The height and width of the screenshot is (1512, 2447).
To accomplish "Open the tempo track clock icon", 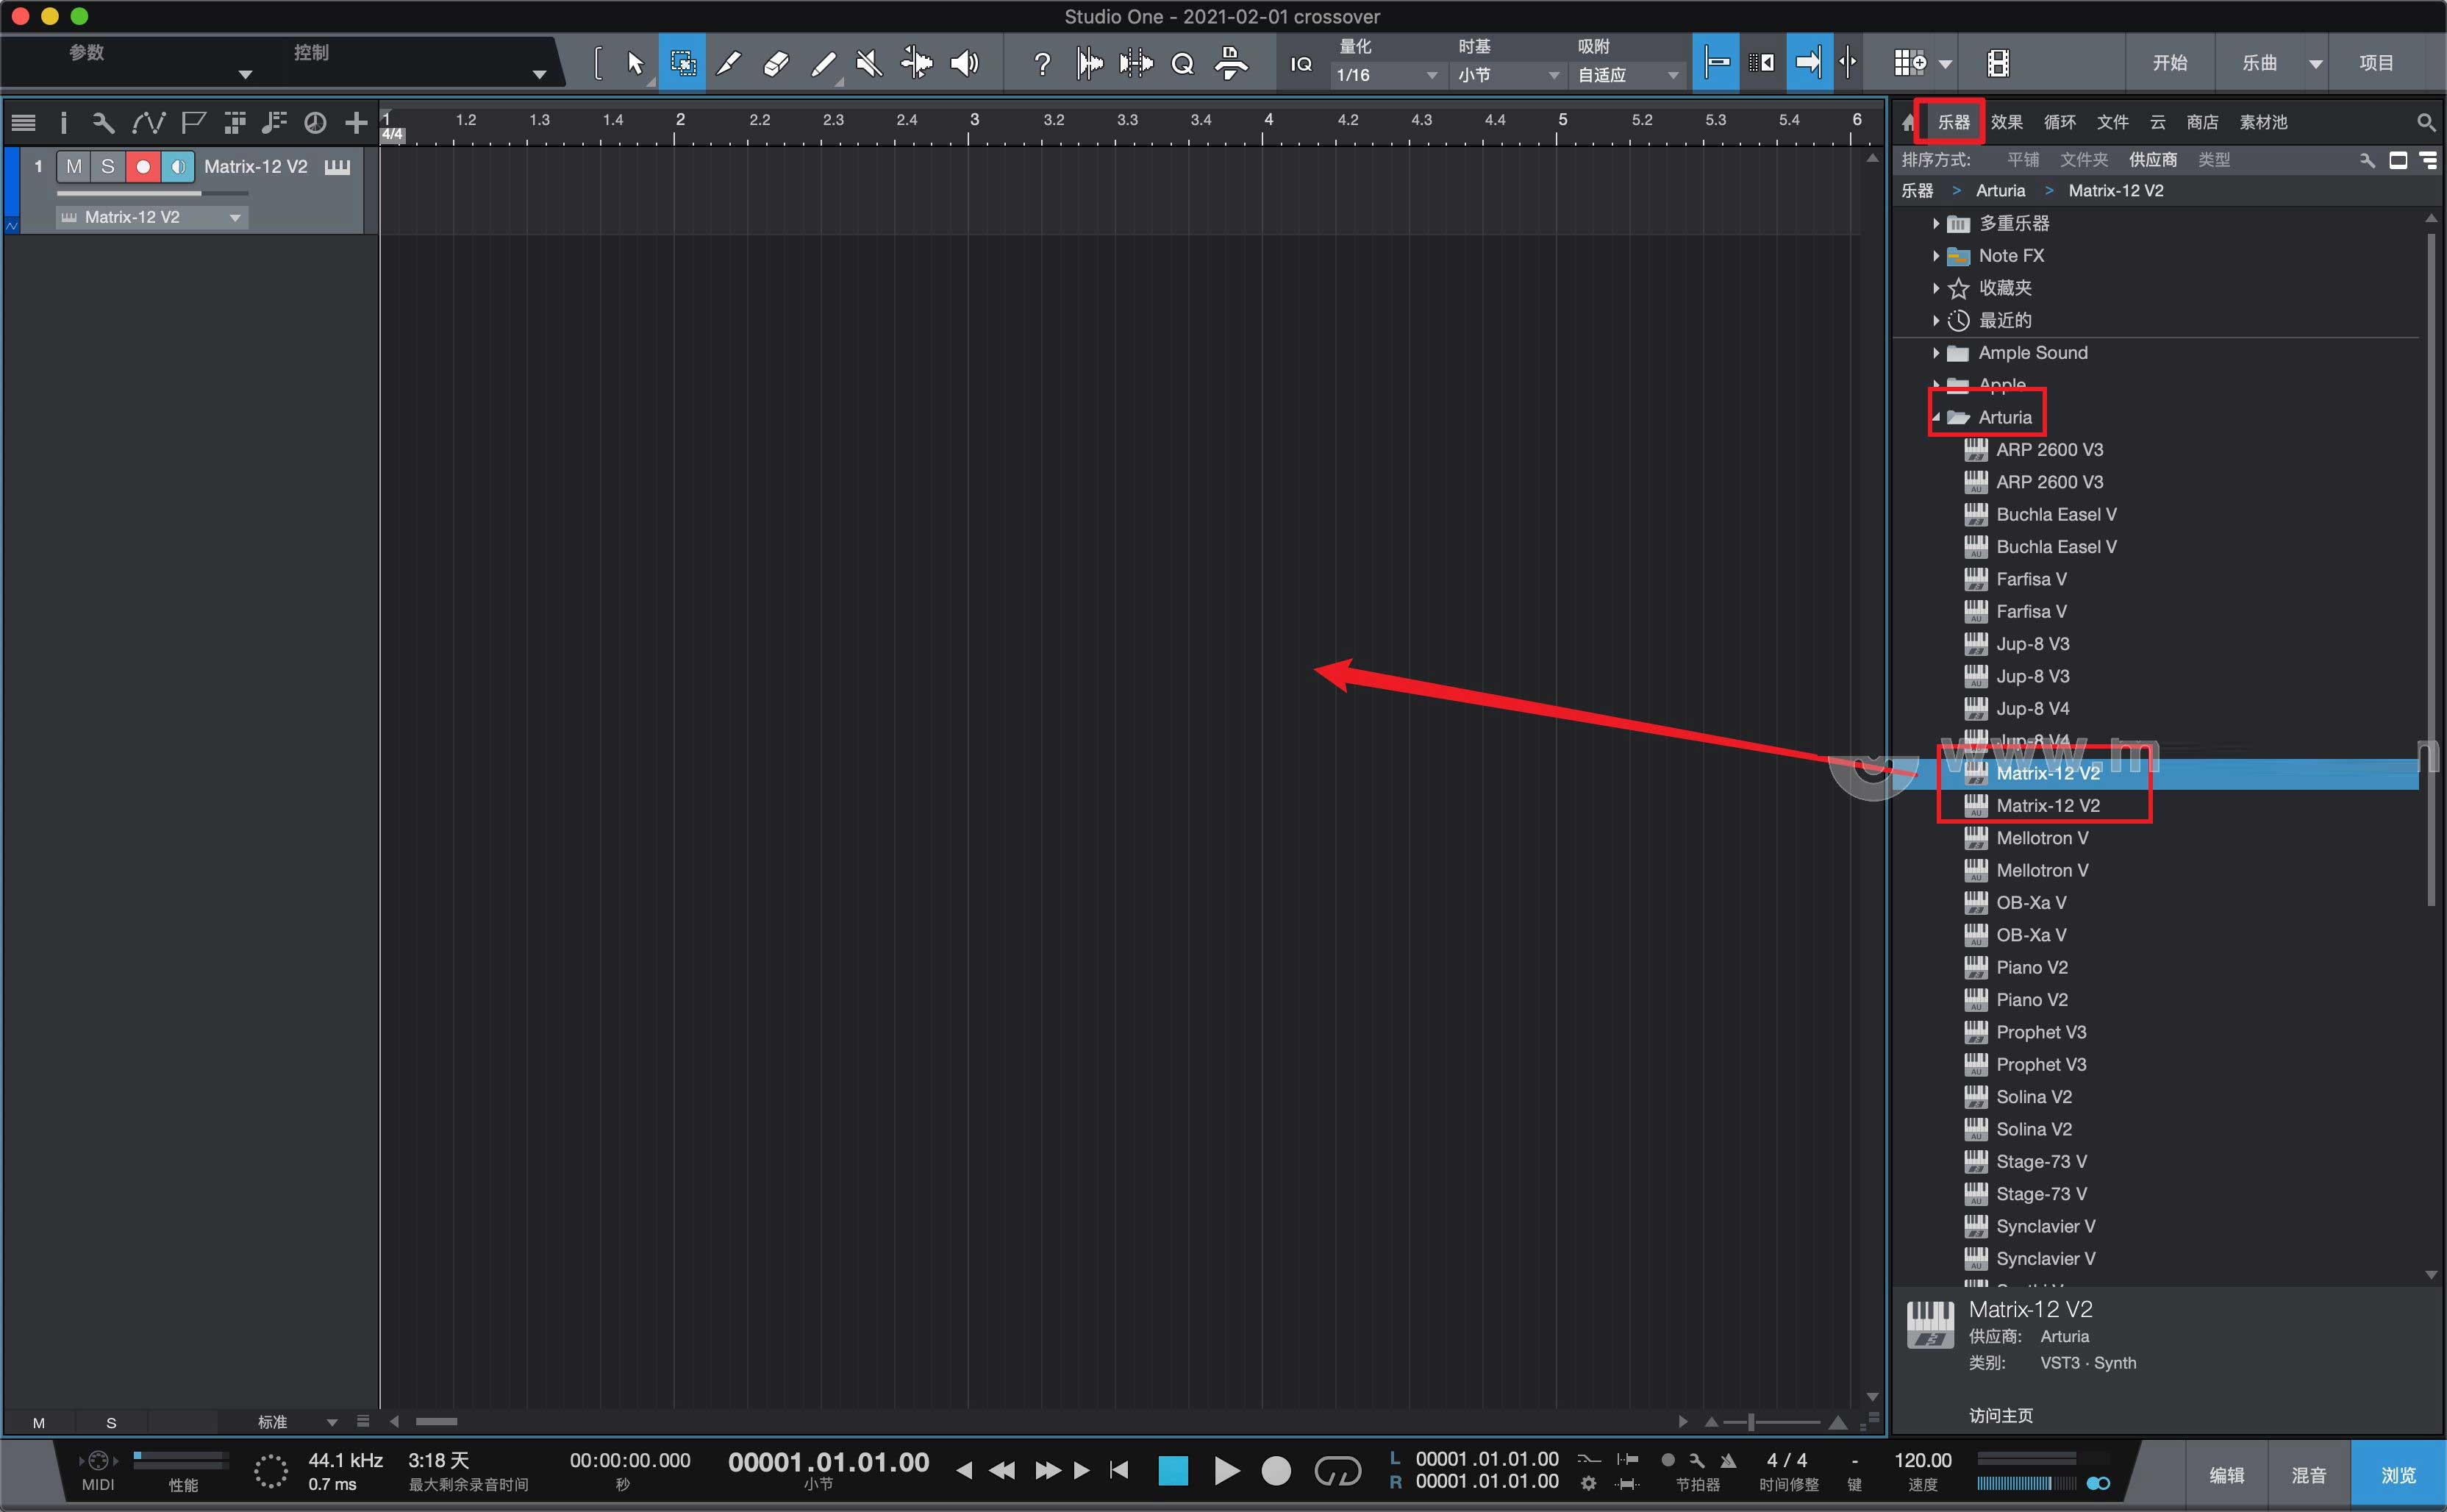I will pyautogui.click(x=315, y=122).
